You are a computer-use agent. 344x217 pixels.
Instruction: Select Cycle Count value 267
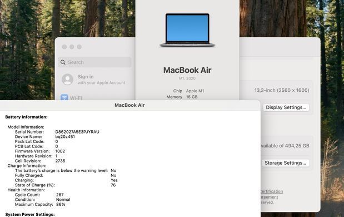point(60,195)
